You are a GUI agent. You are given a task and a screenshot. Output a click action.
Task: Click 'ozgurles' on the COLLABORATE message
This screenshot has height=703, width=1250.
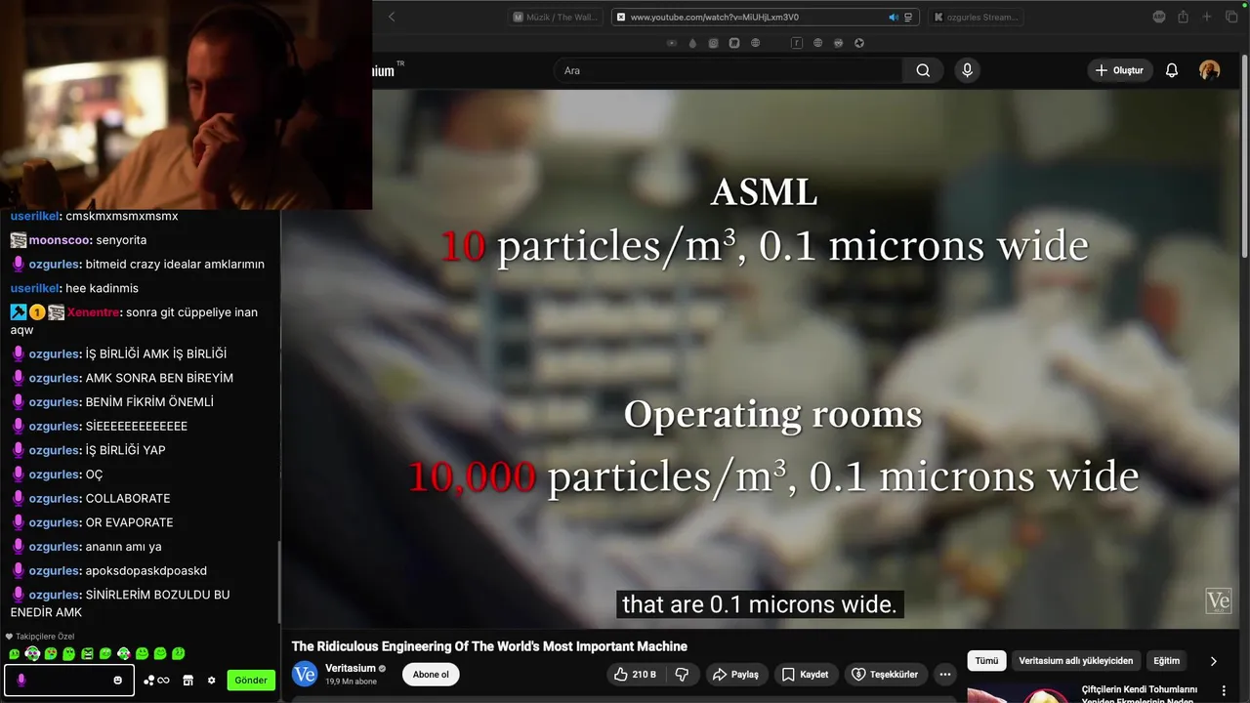click(54, 498)
